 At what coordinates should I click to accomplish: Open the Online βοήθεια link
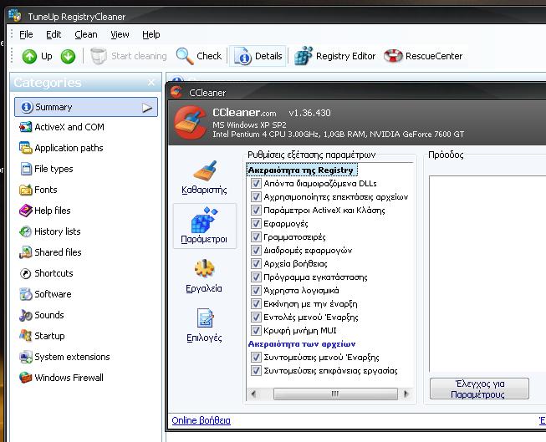point(201,420)
